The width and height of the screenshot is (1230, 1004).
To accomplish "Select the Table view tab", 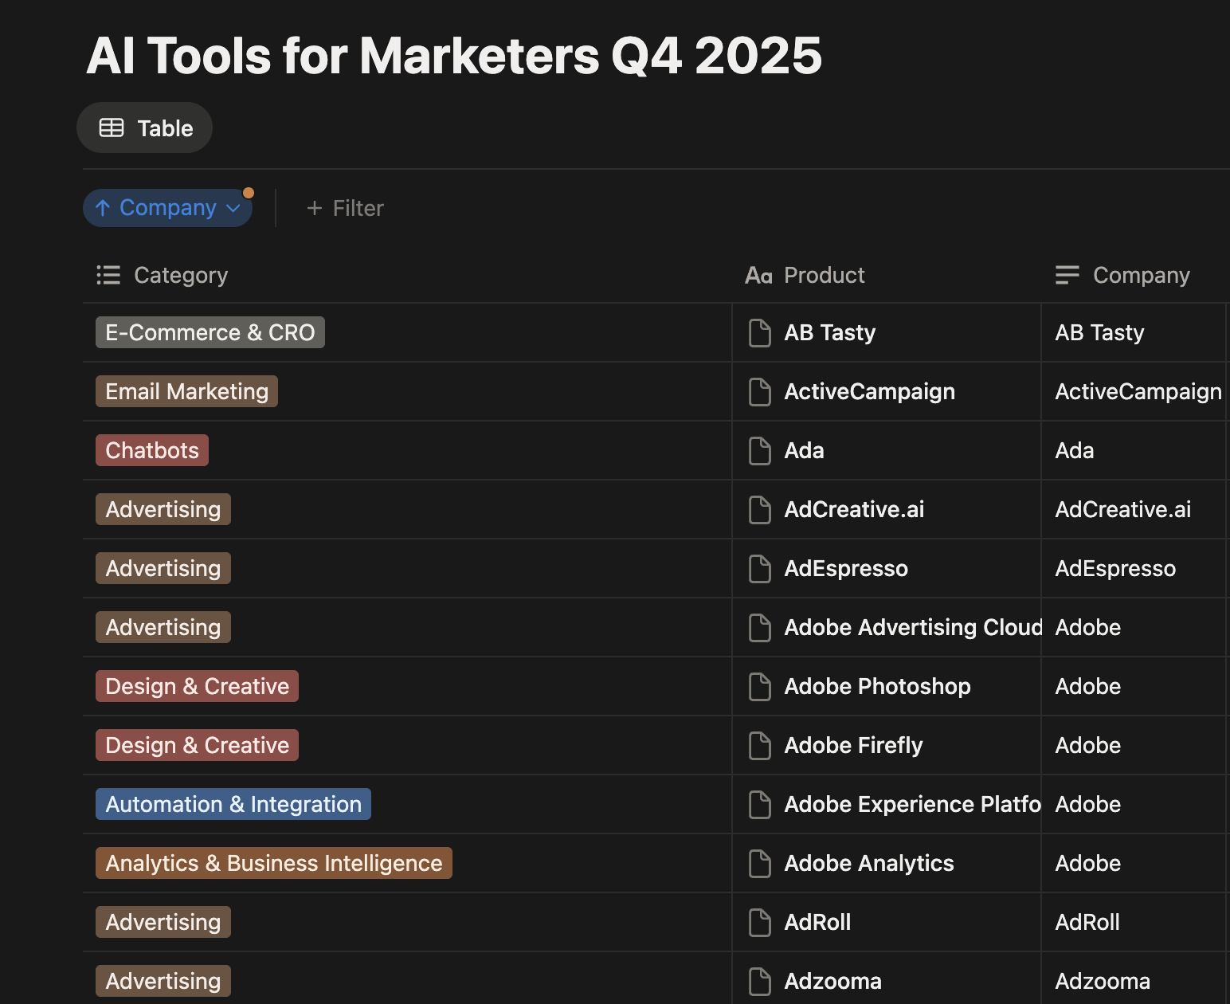I will click(144, 127).
